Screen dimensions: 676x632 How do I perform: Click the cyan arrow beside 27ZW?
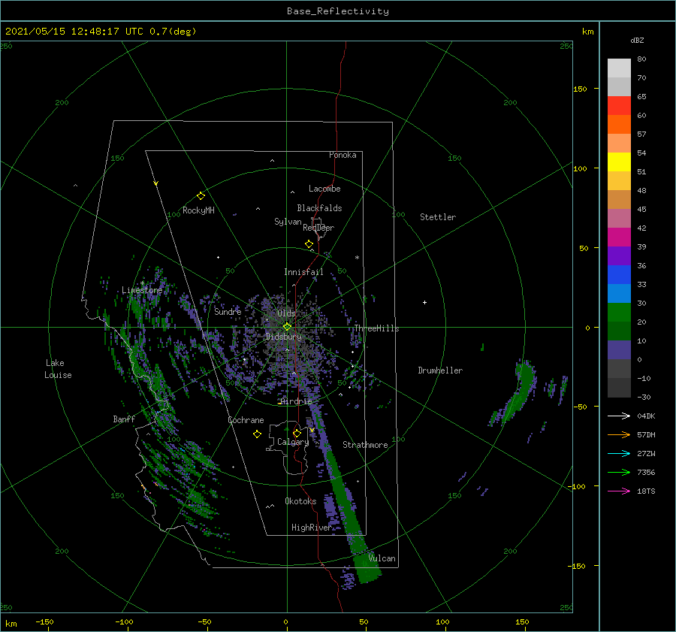pos(619,453)
